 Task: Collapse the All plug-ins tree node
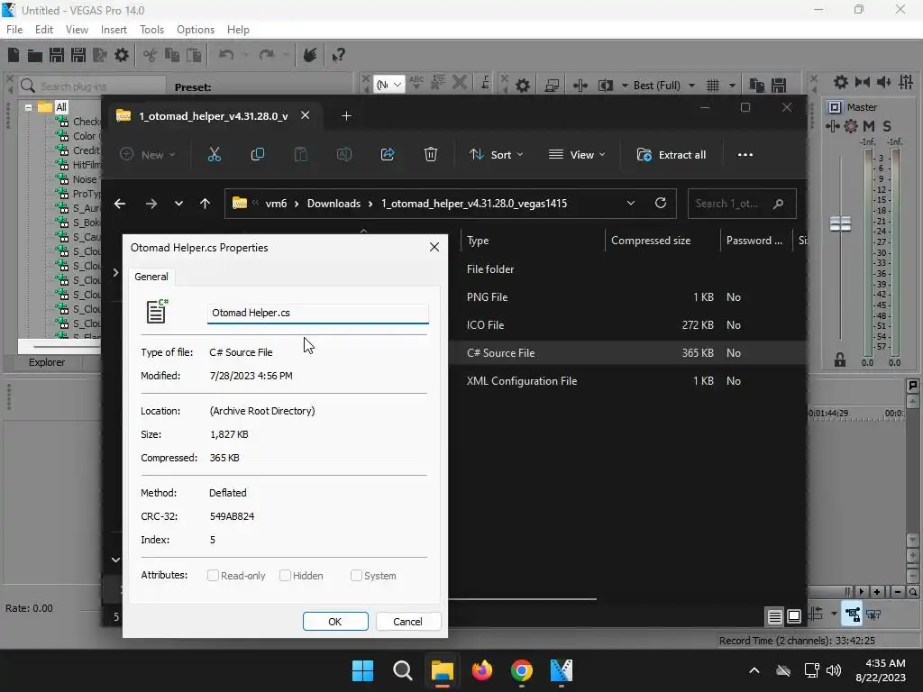[28, 108]
